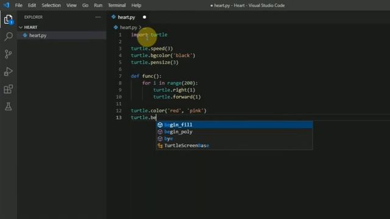This screenshot has height=219, width=390.
Task: Open the Extensions view icon
Action: (x=8, y=89)
